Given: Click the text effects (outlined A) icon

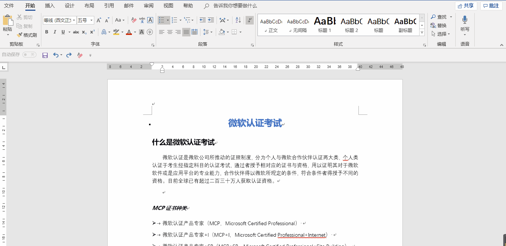Looking at the screenshot, I should (x=104, y=32).
